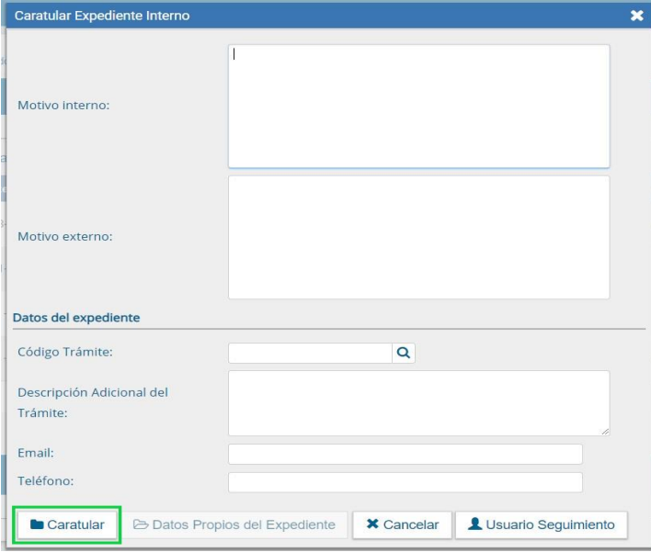
Task: Click the "Motivo interno:" label
Action: [x=63, y=106]
